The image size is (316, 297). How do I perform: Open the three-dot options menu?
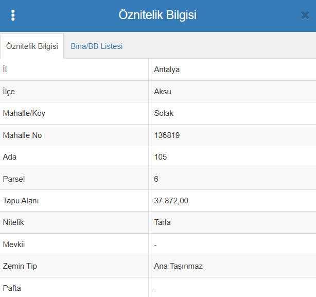tap(13, 15)
